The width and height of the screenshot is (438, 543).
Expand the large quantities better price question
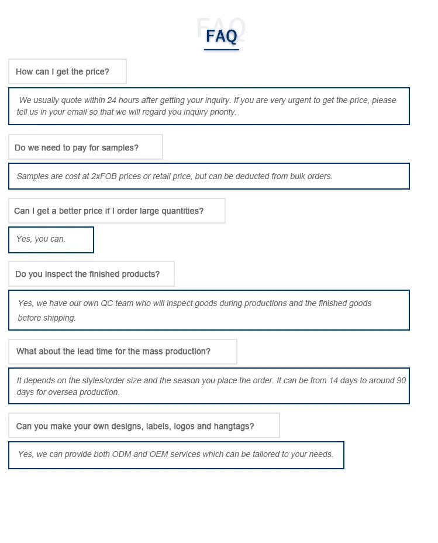click(x=109, y=211)
